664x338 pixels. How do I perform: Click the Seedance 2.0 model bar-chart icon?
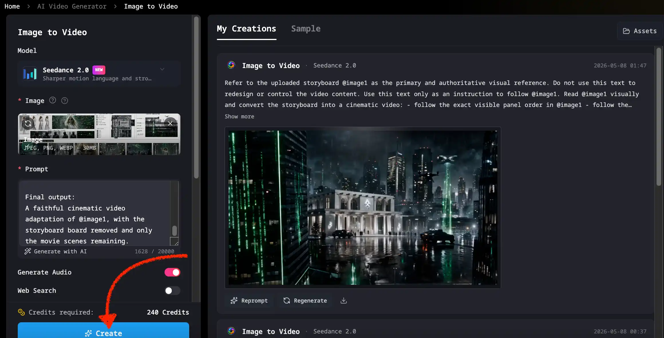[x=30, y=73]
